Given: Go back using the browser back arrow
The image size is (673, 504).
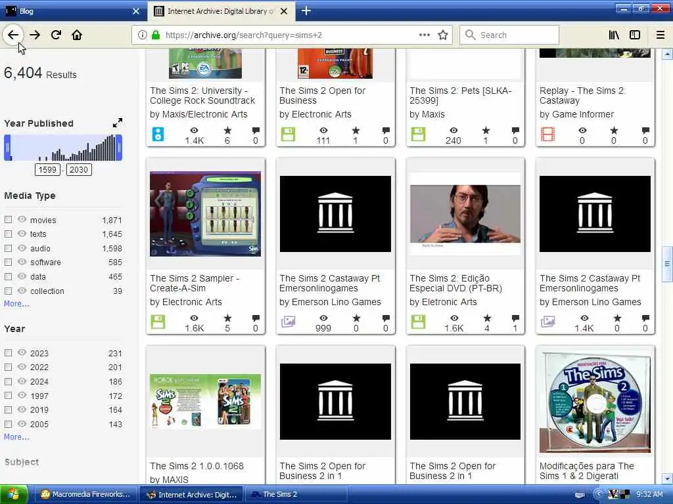Looking at the screenshot, I should 13,35.
